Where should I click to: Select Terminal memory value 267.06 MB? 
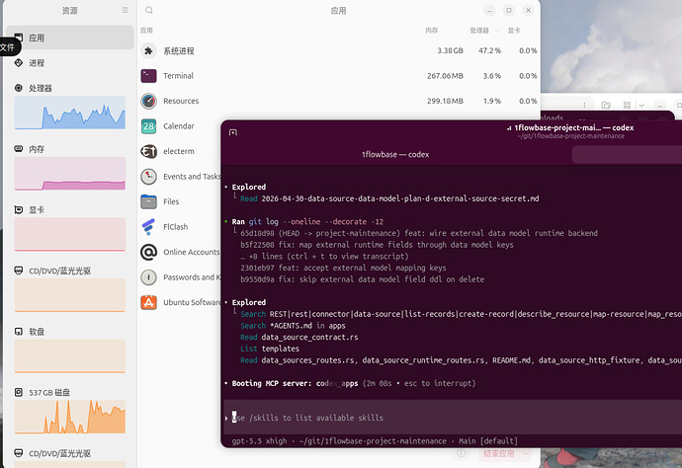[445, 76]
